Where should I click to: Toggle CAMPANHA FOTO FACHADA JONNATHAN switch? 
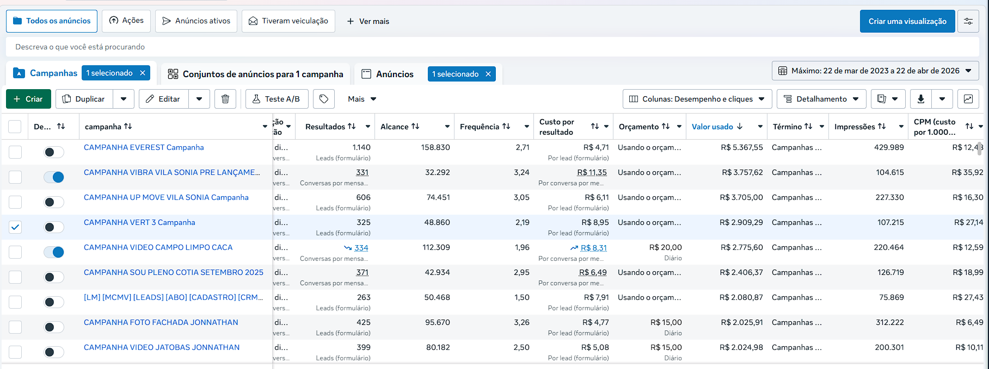coord(54,327)
